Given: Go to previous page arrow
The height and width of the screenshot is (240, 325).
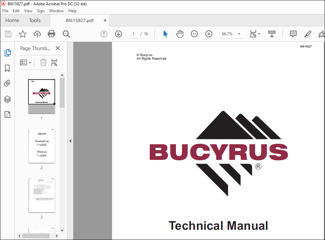Looking at the screenshot, I should 104,34.
